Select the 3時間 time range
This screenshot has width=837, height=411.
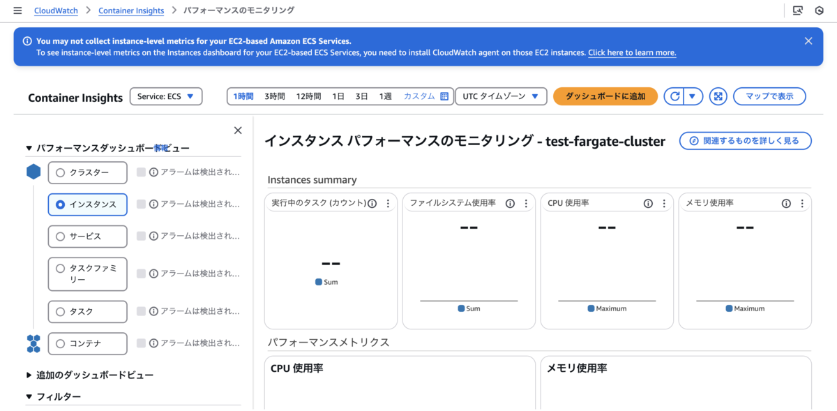click(x=275, y=96)
